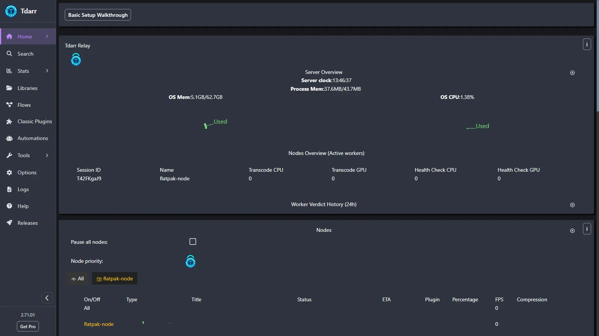Open Libraries from the sidebar
Image resolution: width=599 pixels, height=336 pixels.
tap(28, 88)
